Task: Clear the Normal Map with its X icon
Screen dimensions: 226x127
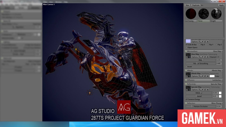Action: pyautogui.click(x=208, y=42)
